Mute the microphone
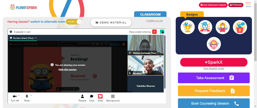Viewport: 257px width, 108px height. click(27, 98)
